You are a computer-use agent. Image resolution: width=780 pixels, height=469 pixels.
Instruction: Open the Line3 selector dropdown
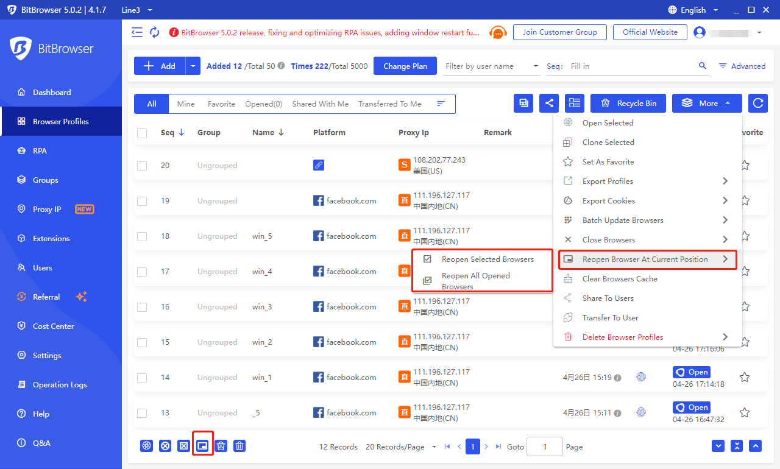(x=136, y=10)
